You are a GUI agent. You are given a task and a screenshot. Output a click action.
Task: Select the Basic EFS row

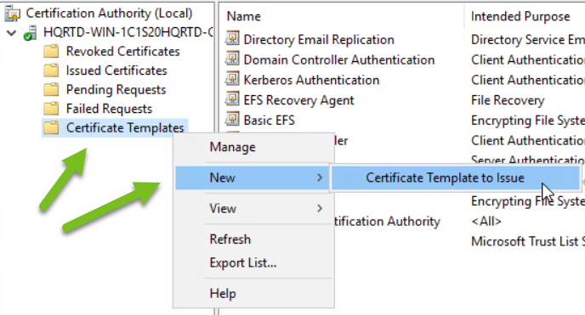[269, 121]
